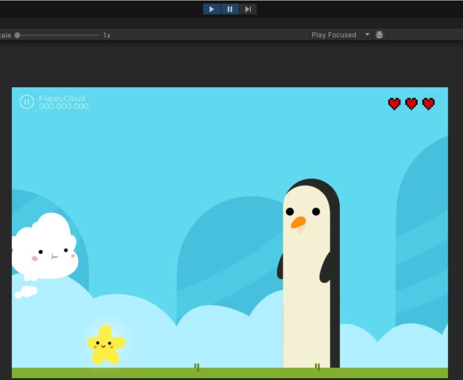
Task: Click the 1x scale value label
Action: pos(106,35)
